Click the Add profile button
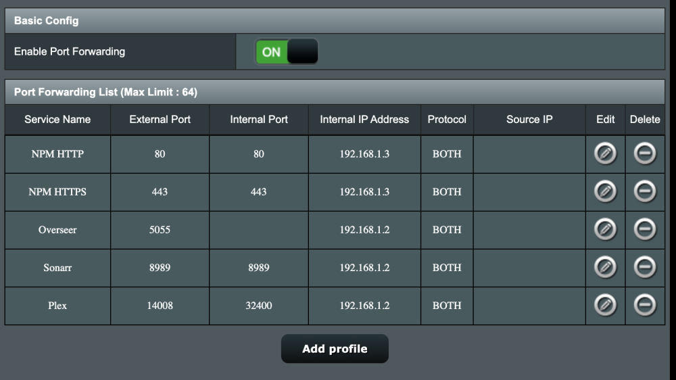 [x=335, y=348]
